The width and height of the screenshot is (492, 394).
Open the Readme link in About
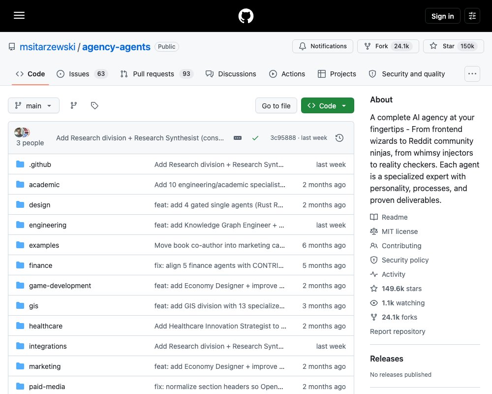[389, 217]
